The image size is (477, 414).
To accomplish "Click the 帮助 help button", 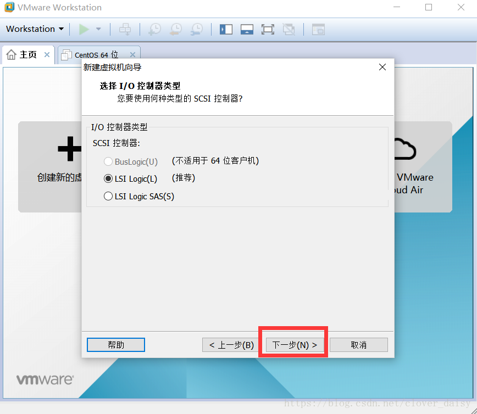I will pos(116,345).
